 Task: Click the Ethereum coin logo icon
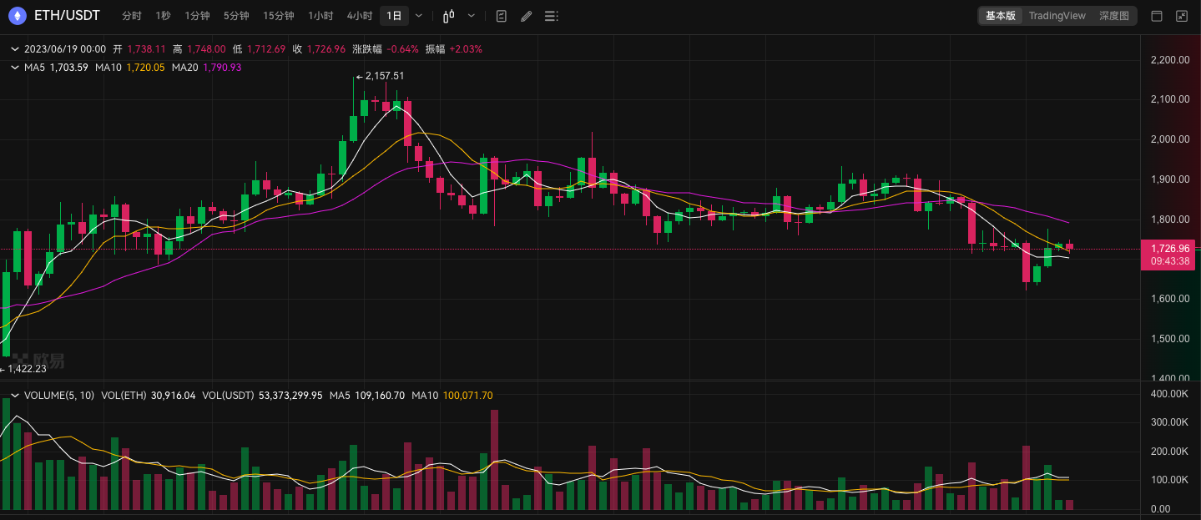(x=17, y=15)
